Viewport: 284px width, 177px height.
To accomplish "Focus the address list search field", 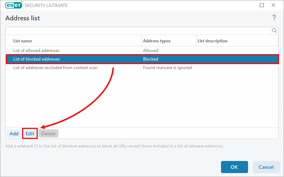I will pyautogui.click(x=138, y=31).
